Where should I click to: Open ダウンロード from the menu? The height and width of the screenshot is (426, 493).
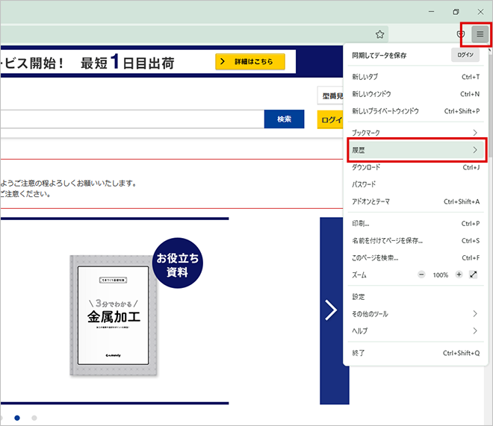click(415, 167)
